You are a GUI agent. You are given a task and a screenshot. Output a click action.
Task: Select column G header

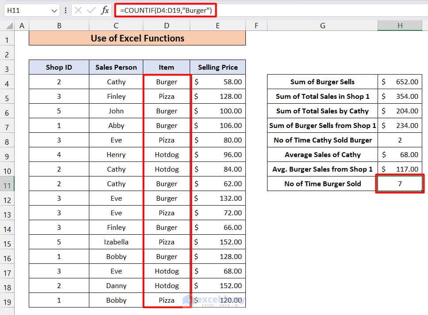click(x=323, y=26)
